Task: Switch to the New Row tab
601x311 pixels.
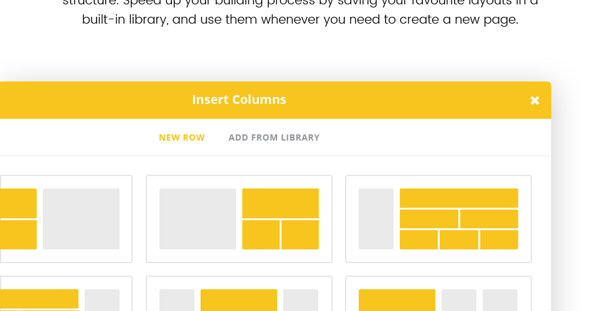Action: pyautogui.click(x=182, y=137)
